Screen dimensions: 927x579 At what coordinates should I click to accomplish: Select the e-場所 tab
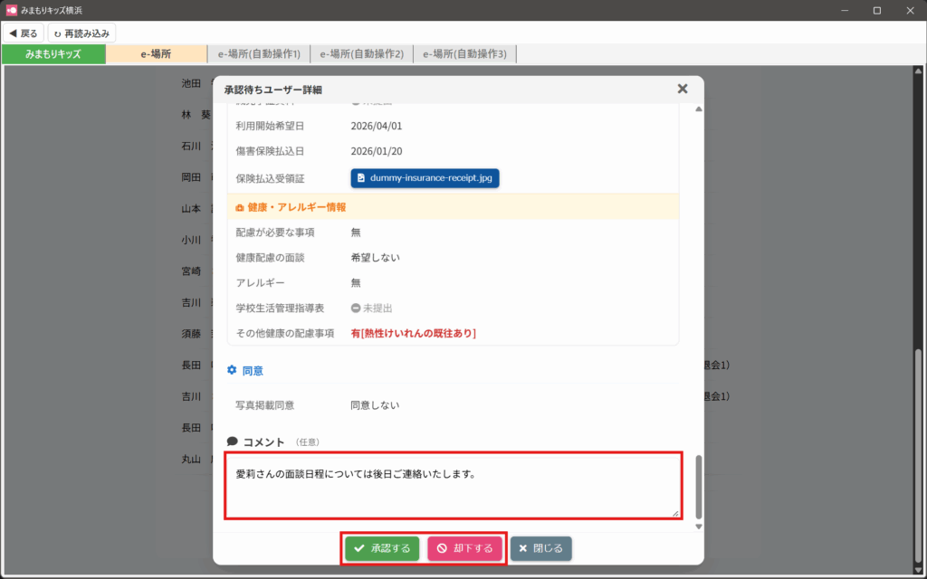(x=156, y=54)
